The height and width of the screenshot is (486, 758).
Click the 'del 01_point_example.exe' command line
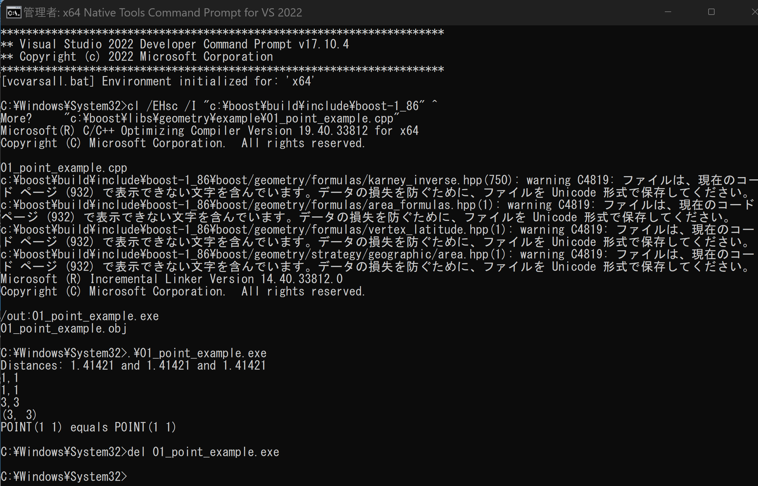(140, 452)
